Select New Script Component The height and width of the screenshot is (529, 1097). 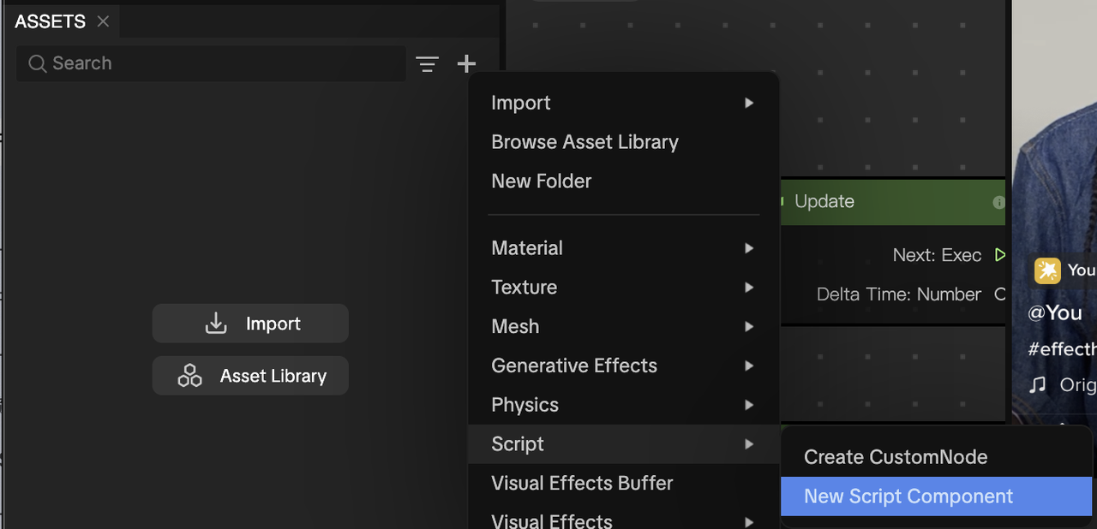point(937,496)
